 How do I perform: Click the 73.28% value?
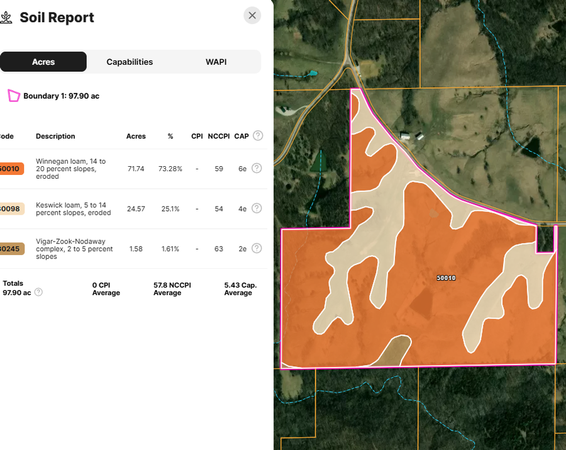(x=170, y=169)
